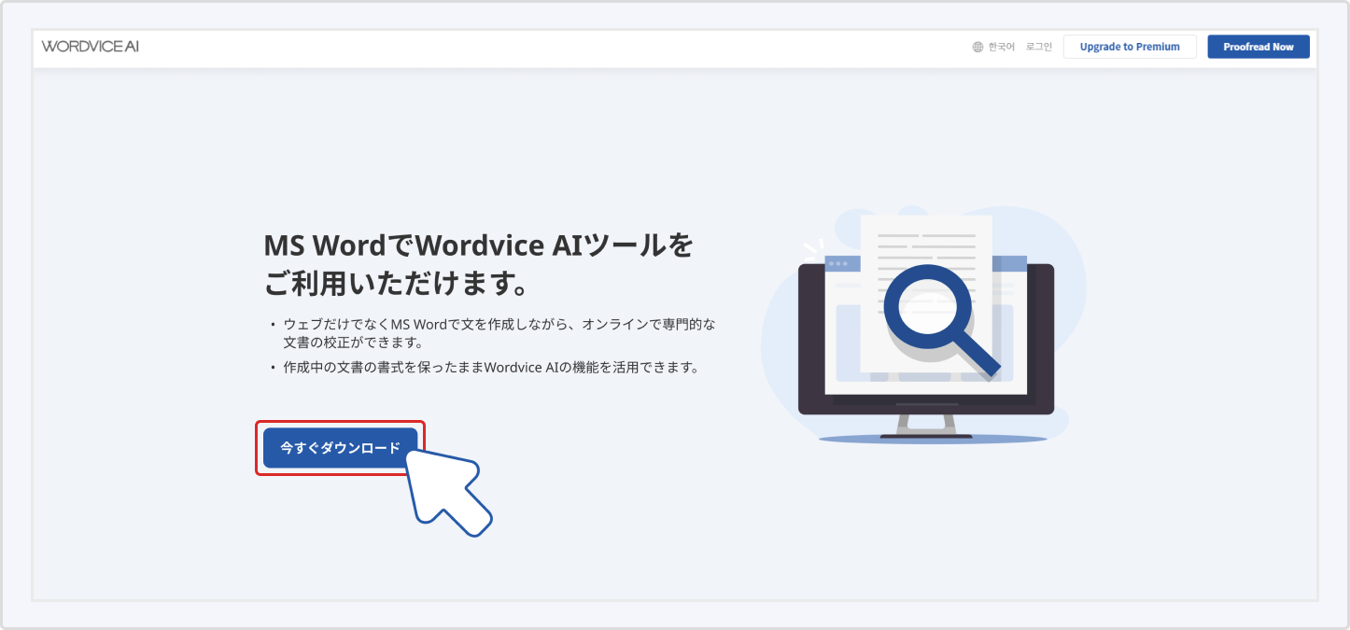Open the 로그인 login page
The height and width of the screenshot is (630, 1350).
click(x=1038, y=45)
